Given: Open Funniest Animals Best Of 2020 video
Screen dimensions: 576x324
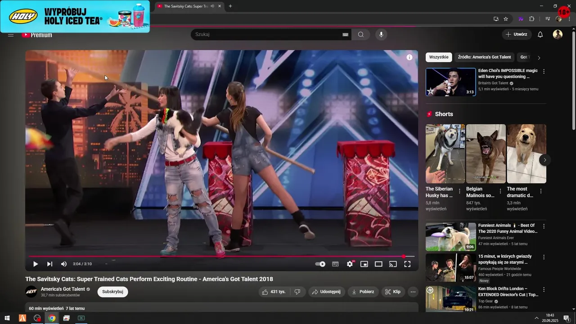Looking at the screenshot, I should pos(450,237).
